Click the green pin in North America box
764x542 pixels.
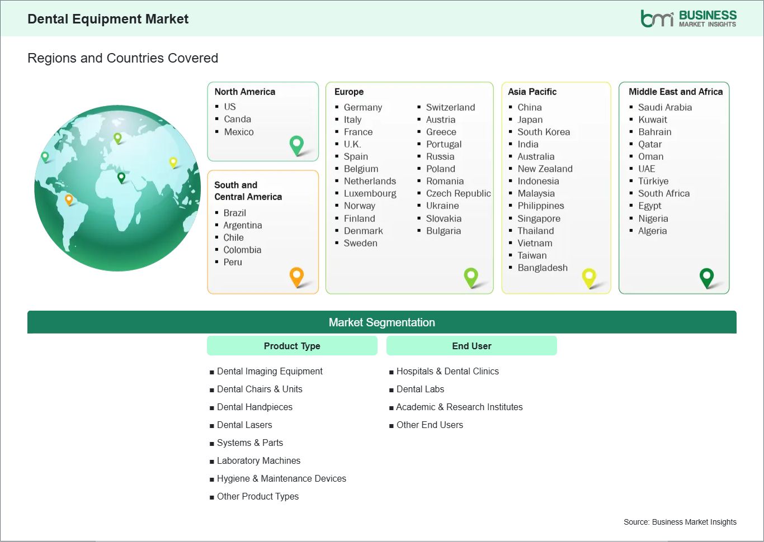(296, 145)
